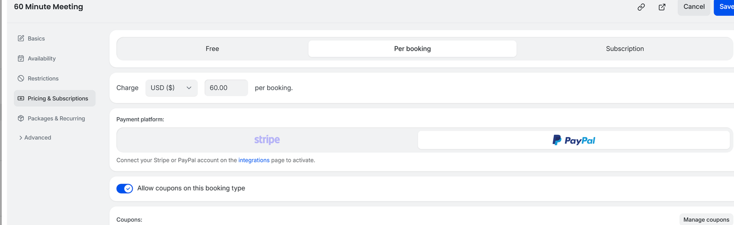This screenshot has width=734, height=225.
Task: Follow the integrations link
Action: (x=254, y=160)
